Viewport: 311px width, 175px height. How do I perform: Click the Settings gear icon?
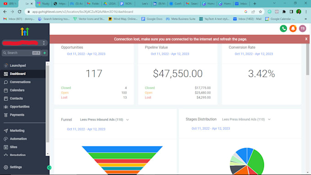coord(6,167)
